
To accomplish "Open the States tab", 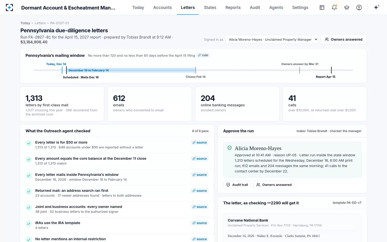I will coord(210,8).
